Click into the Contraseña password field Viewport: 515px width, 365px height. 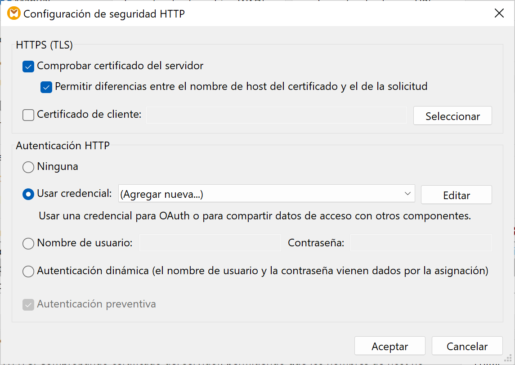[x=421, y=243]
